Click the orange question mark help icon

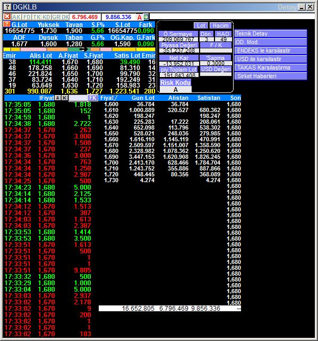click(7, 24)
